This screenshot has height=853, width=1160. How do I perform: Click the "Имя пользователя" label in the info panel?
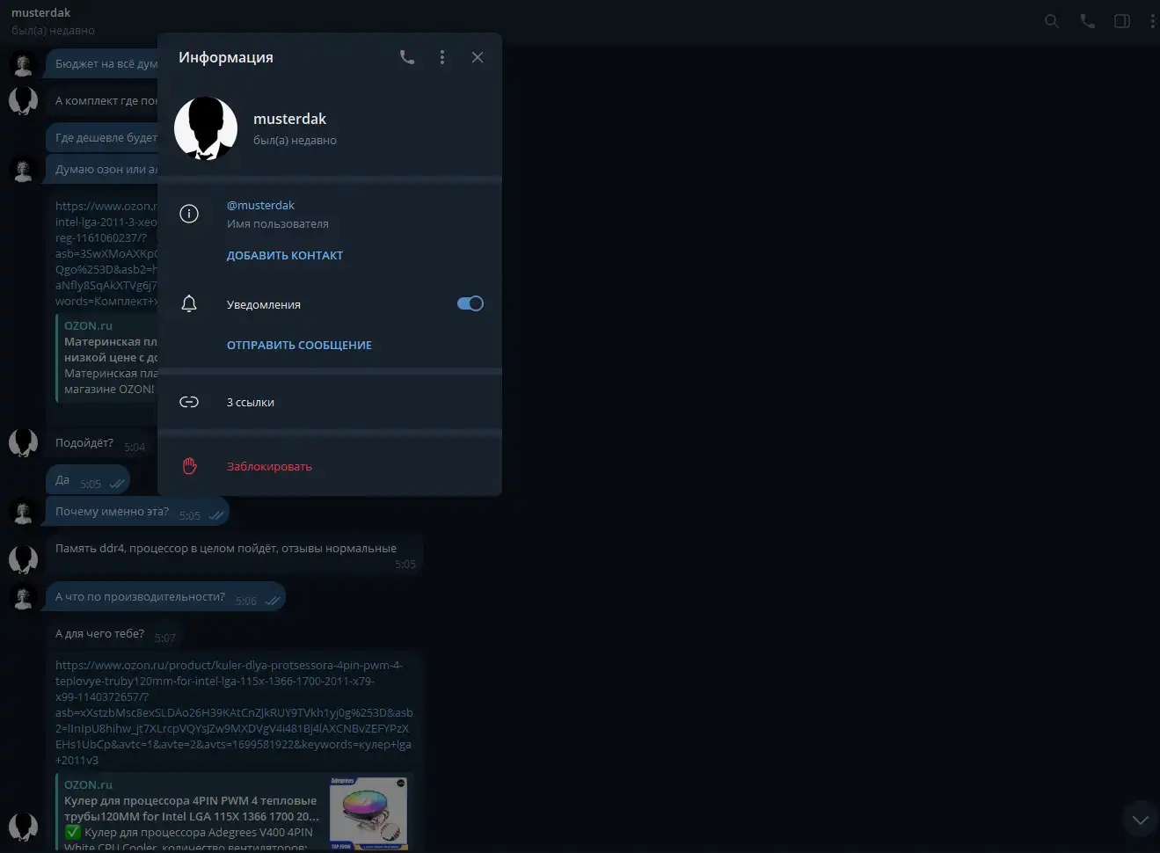(278, 223)
